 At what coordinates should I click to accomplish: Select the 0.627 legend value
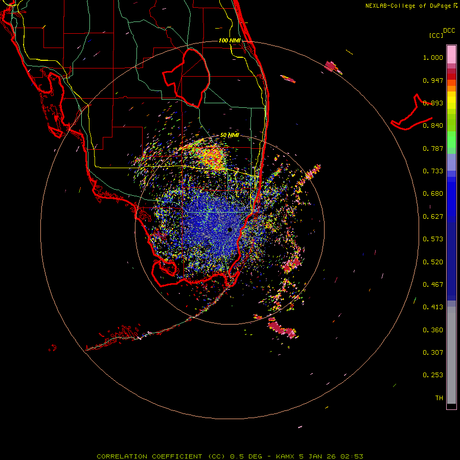click(x=433, y=217)
